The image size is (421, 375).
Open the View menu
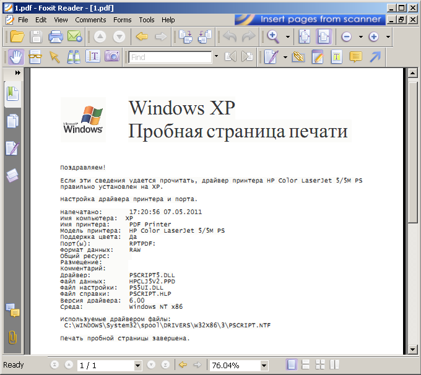click(x=61, y=20)
